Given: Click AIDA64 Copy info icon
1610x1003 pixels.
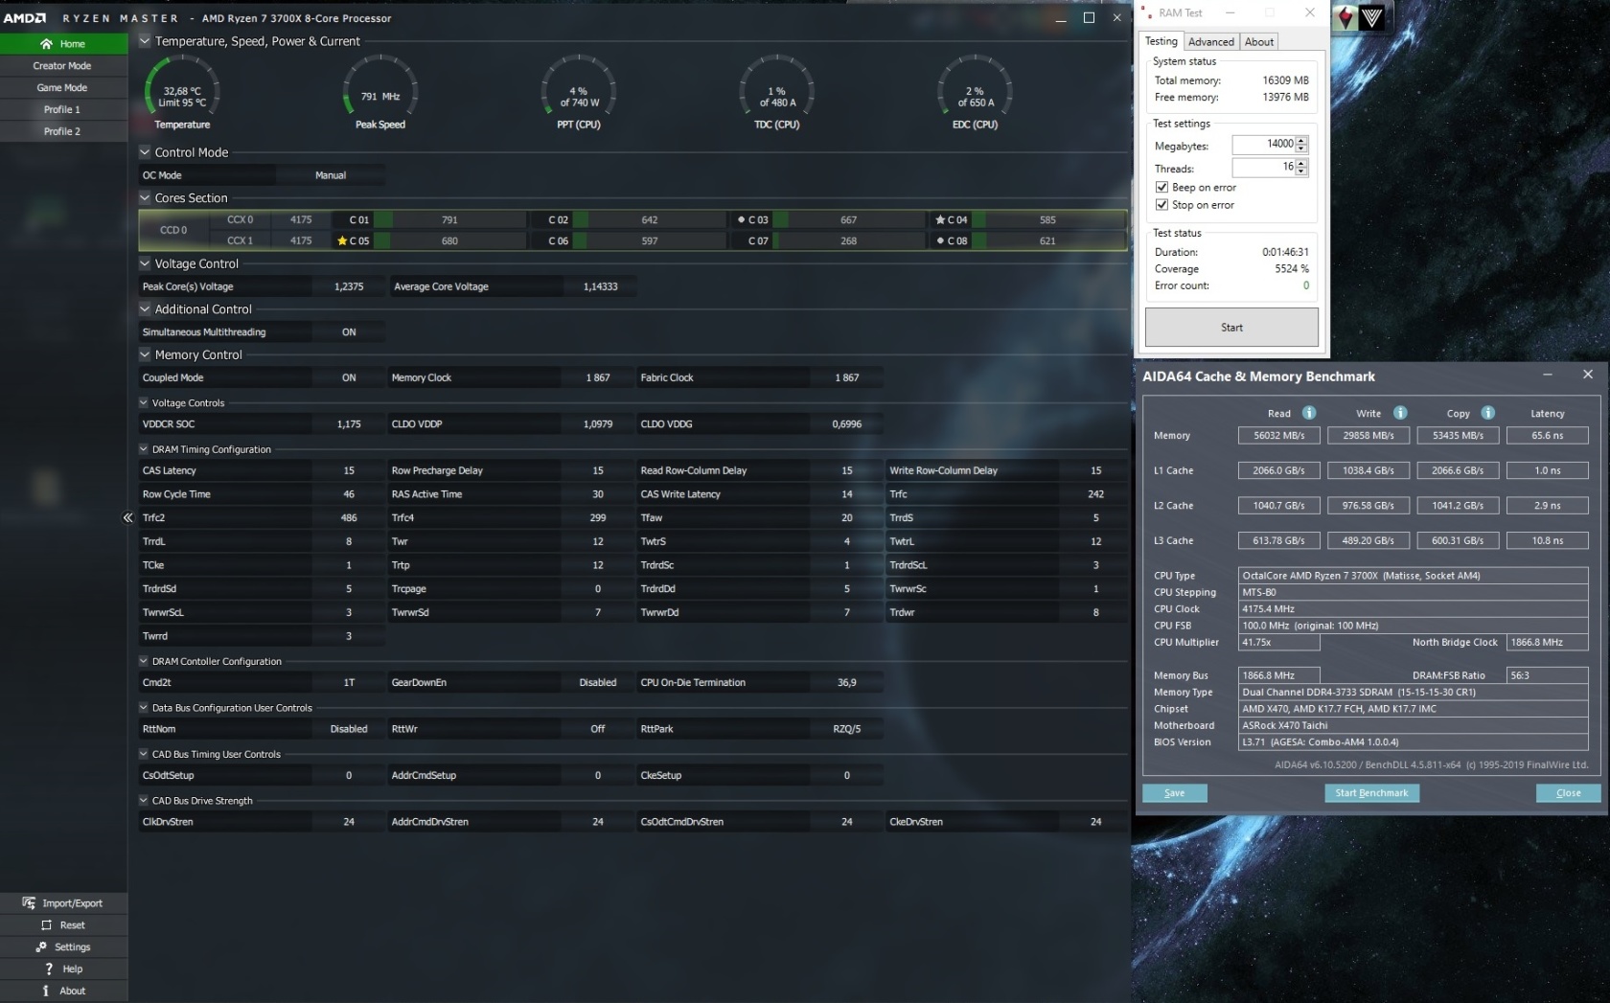Looking at the screenshot, I should click(1488, 413).
